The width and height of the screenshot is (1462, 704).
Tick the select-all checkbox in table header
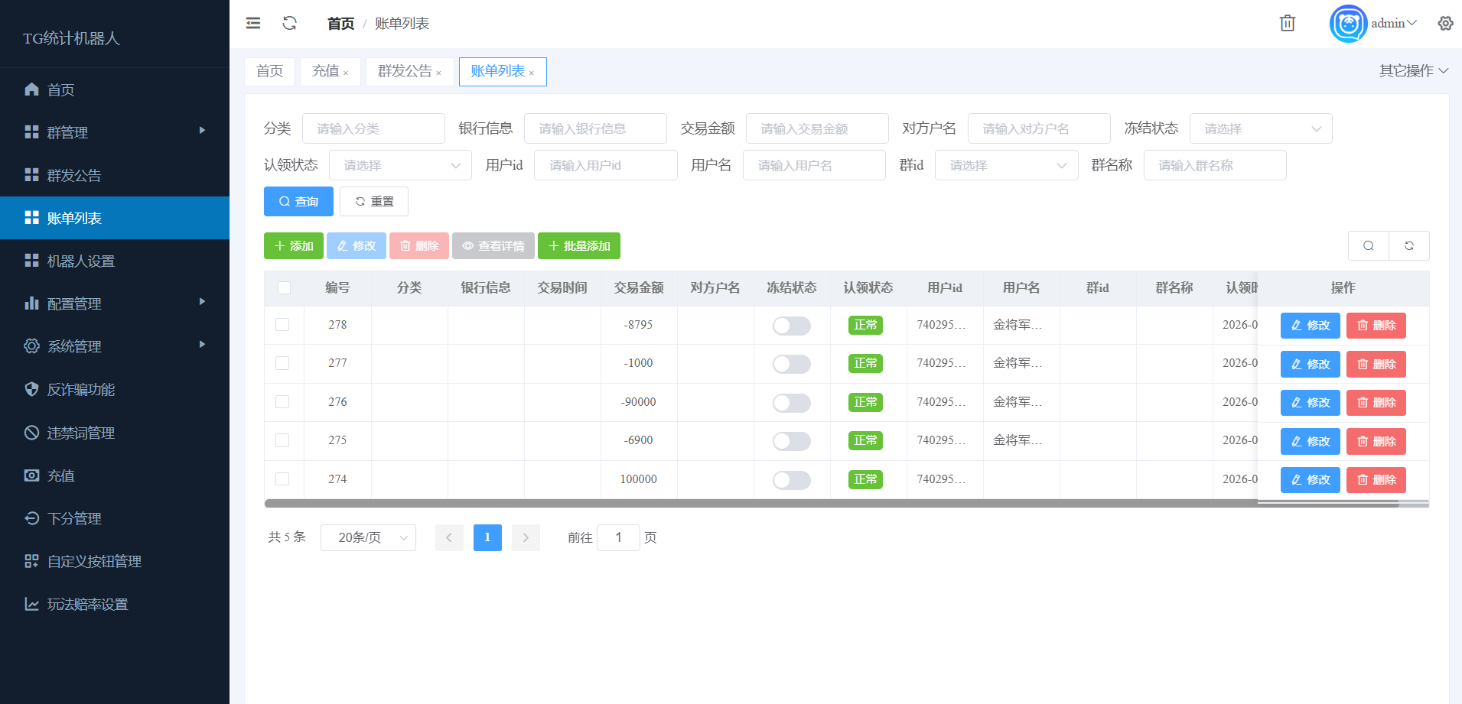pos(284,288)
